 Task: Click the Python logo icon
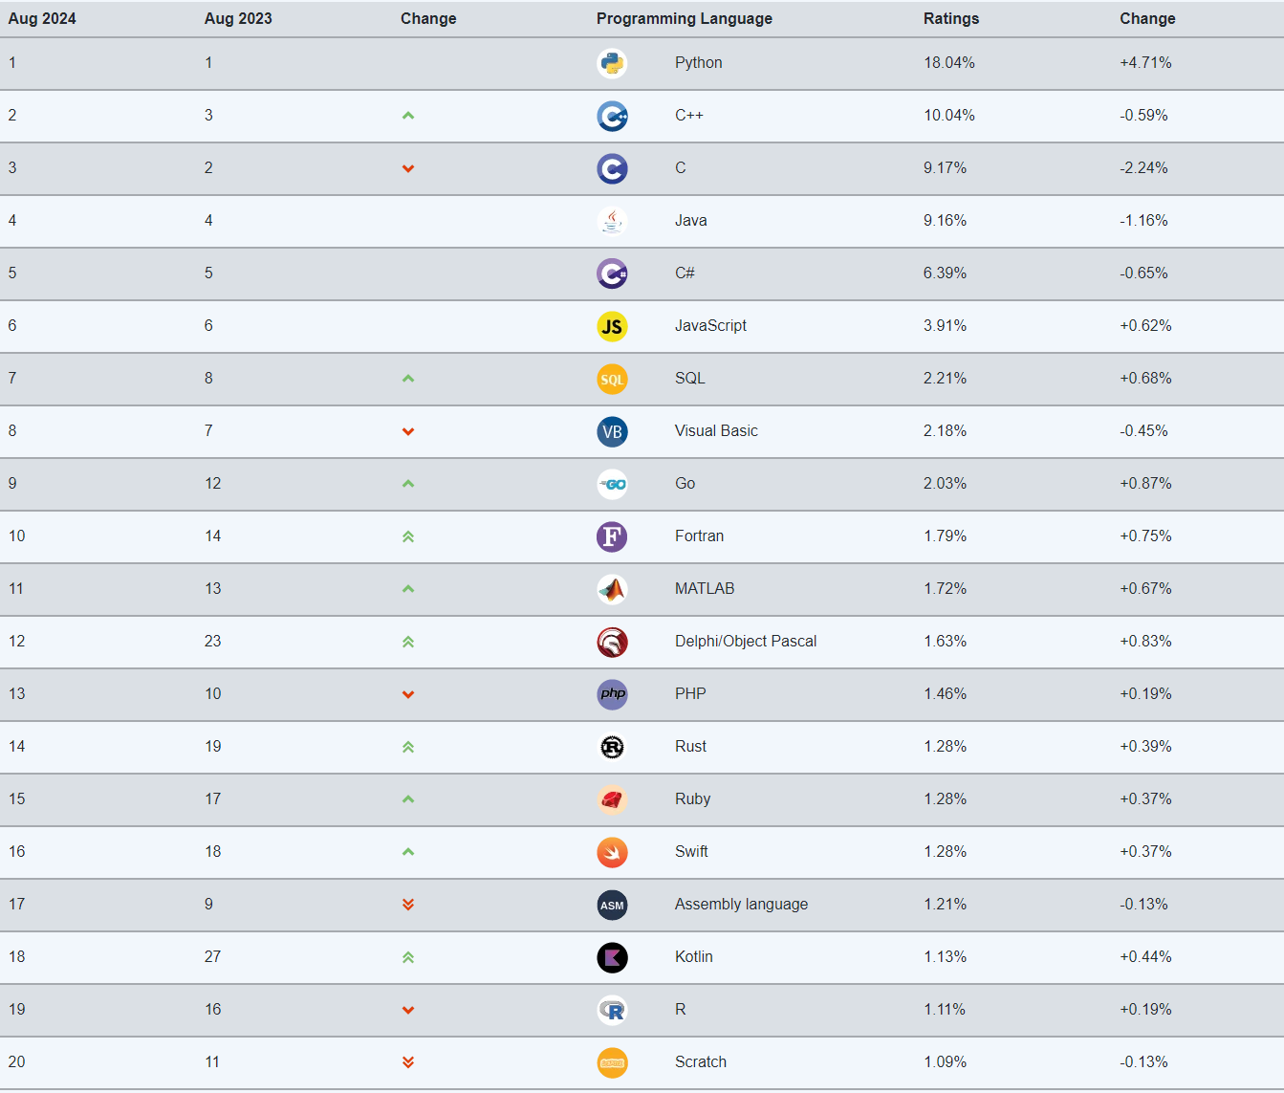pyautogui.click(x=612, y=63)
